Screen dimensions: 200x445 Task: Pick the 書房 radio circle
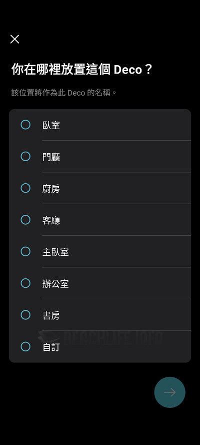pyautogui.click(x=25, y=315)
